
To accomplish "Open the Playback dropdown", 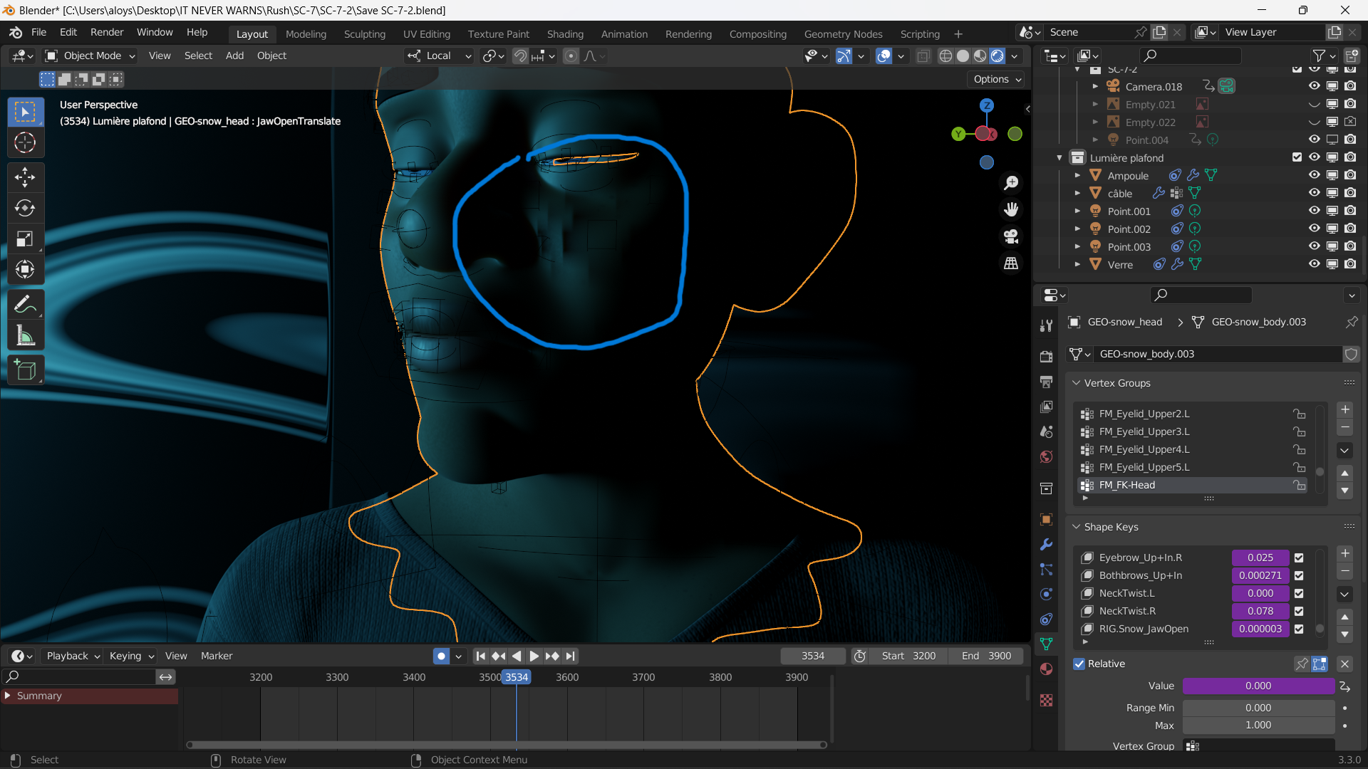I will coord(73,656).
